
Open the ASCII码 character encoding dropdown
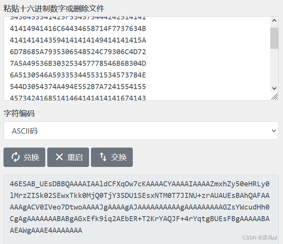pyautogui.click(x=141, y=131)
